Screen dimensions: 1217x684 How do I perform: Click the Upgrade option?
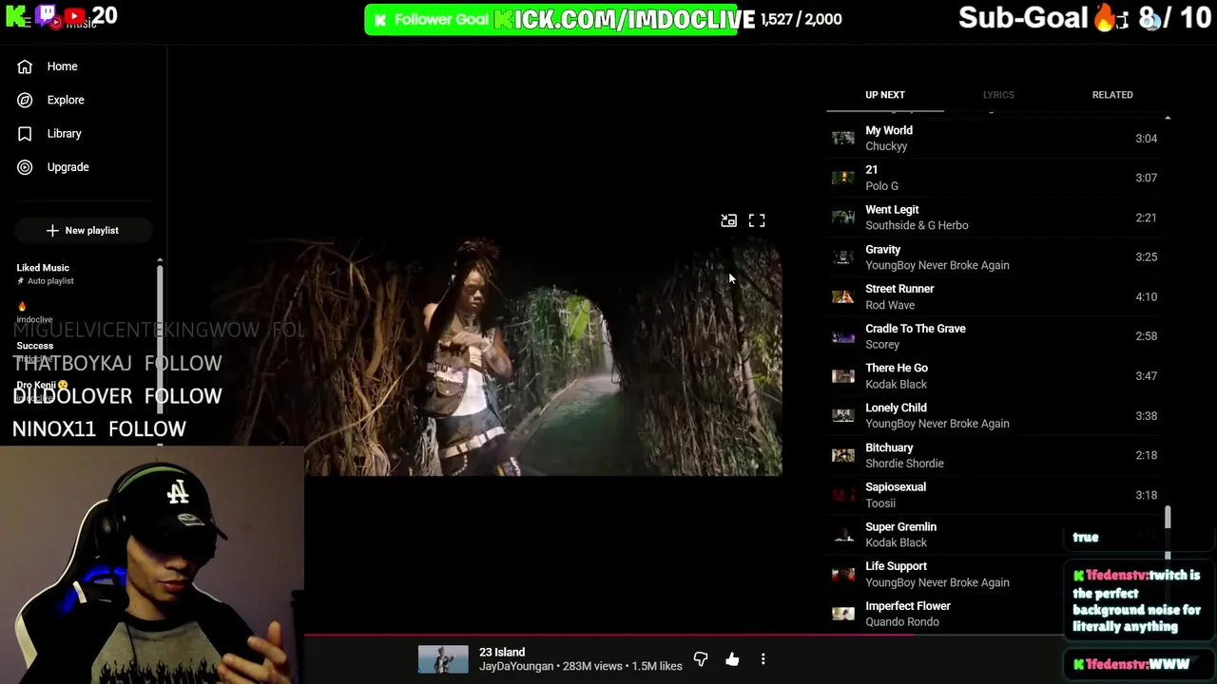[x=53, y=167]
